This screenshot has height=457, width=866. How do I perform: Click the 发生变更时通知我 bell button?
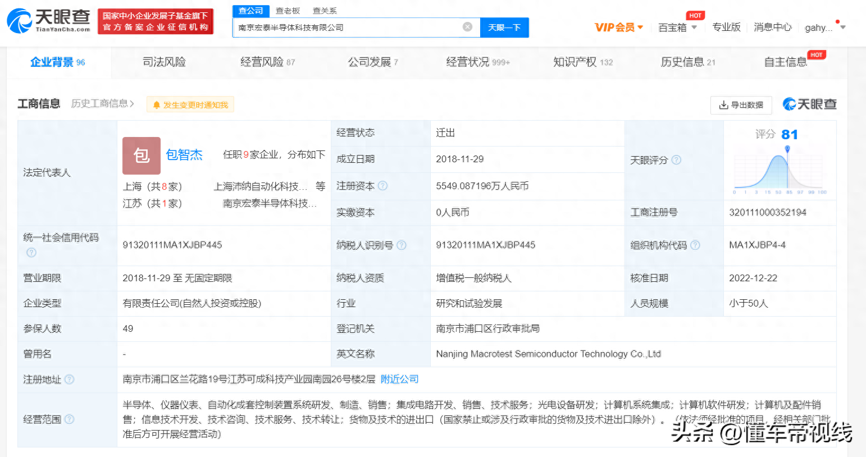tap(190, 105)
